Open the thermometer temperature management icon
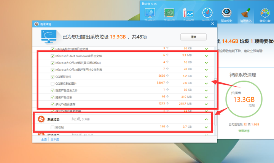274x163 pixels. [188, 13]
